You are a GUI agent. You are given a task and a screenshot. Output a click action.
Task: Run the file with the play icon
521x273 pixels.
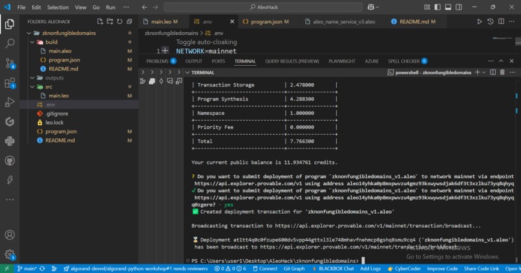pyautogui.click(x=480, y=21)
